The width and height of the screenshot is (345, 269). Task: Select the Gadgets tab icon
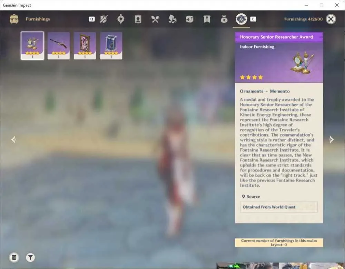click(x=189, y=19)
